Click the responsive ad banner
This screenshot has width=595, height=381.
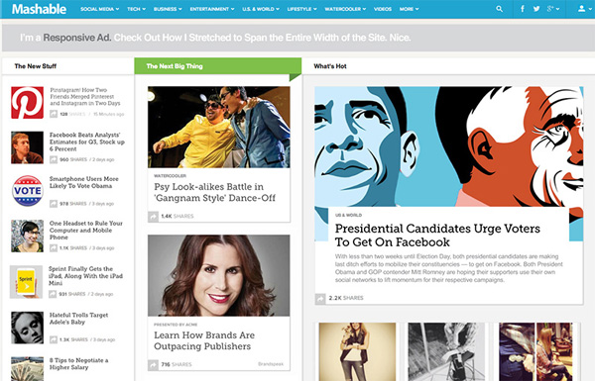[298, 38]
